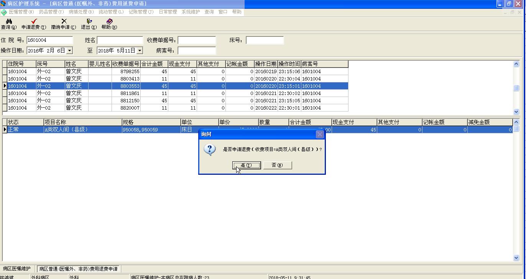Click the 规格 column header

click(x=151, y=122)
